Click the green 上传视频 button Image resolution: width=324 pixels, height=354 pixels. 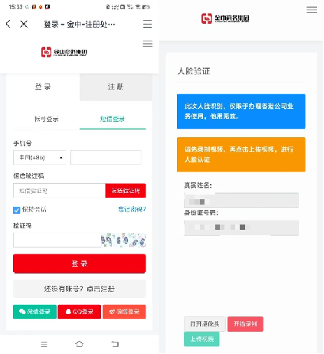click(201, 339)
